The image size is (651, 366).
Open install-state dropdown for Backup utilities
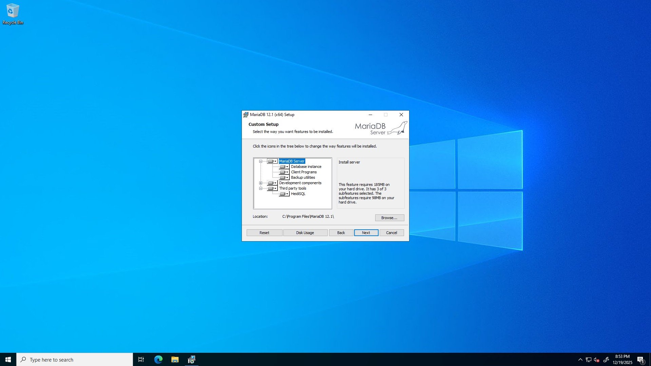284,177
